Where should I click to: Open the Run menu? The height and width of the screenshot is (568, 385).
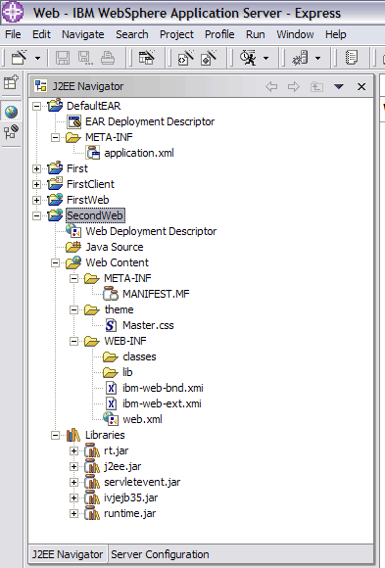tap(256, 34)
